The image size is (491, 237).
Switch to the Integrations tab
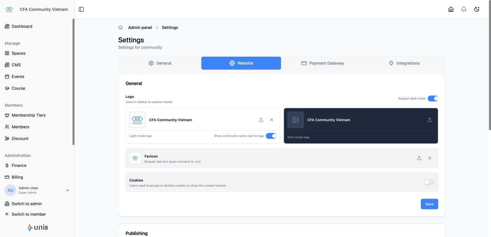coord(404,63)
